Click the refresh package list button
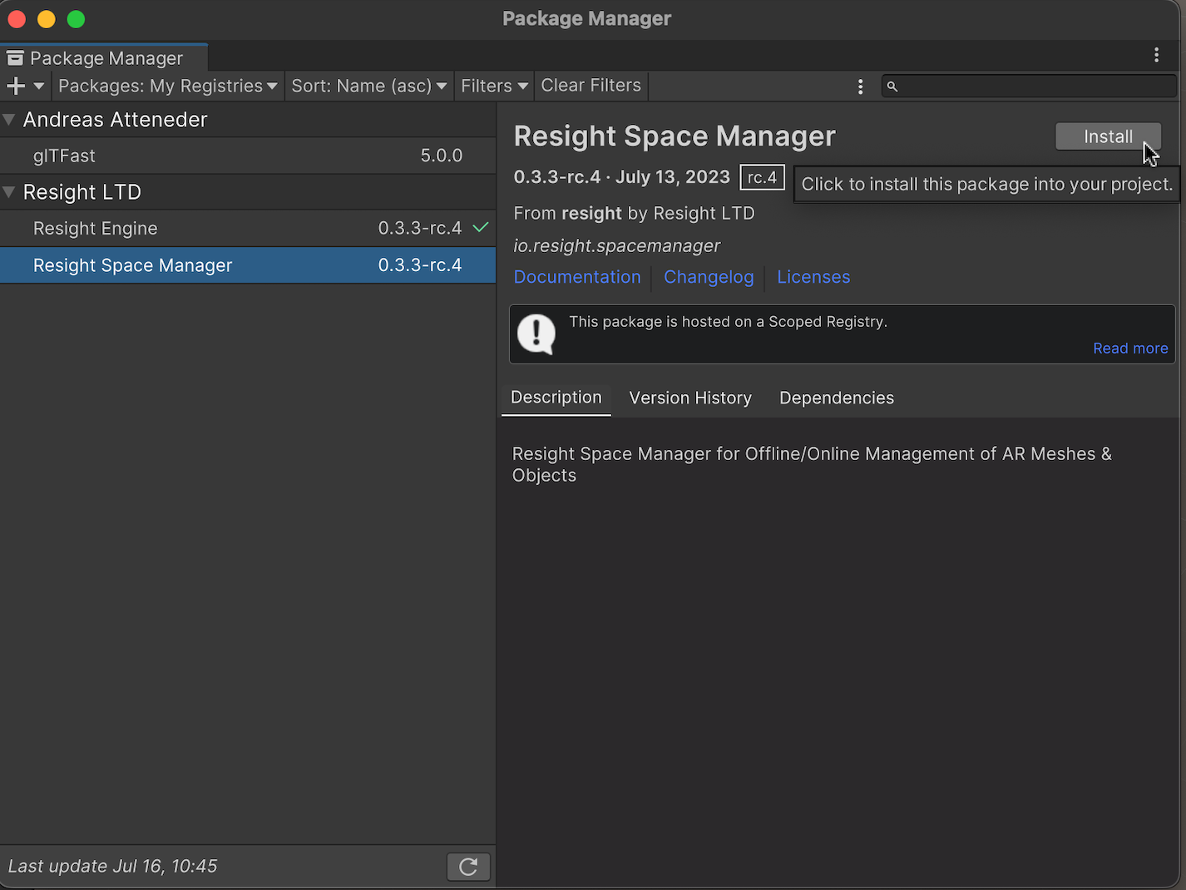 coord(468,867)
